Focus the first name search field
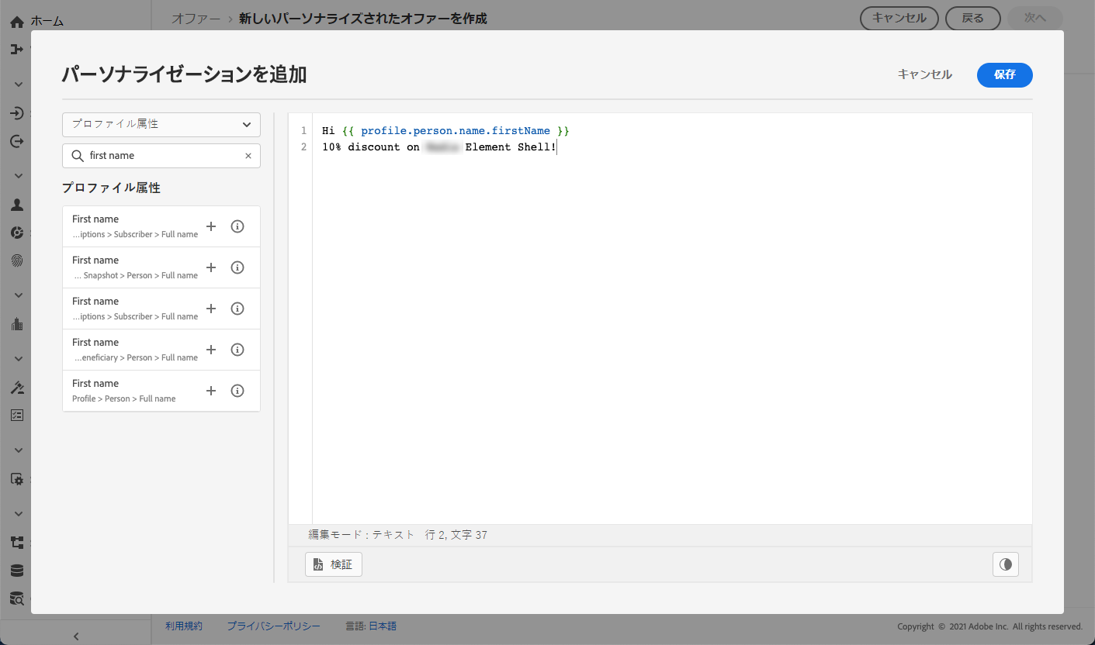Viewport: 1095px width, 645px height. click(x=161, y=156)
